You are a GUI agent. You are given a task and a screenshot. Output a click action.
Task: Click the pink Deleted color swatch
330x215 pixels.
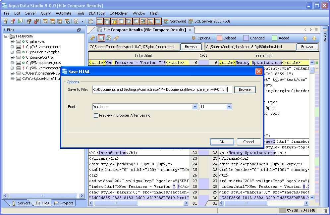pos(220,38)
